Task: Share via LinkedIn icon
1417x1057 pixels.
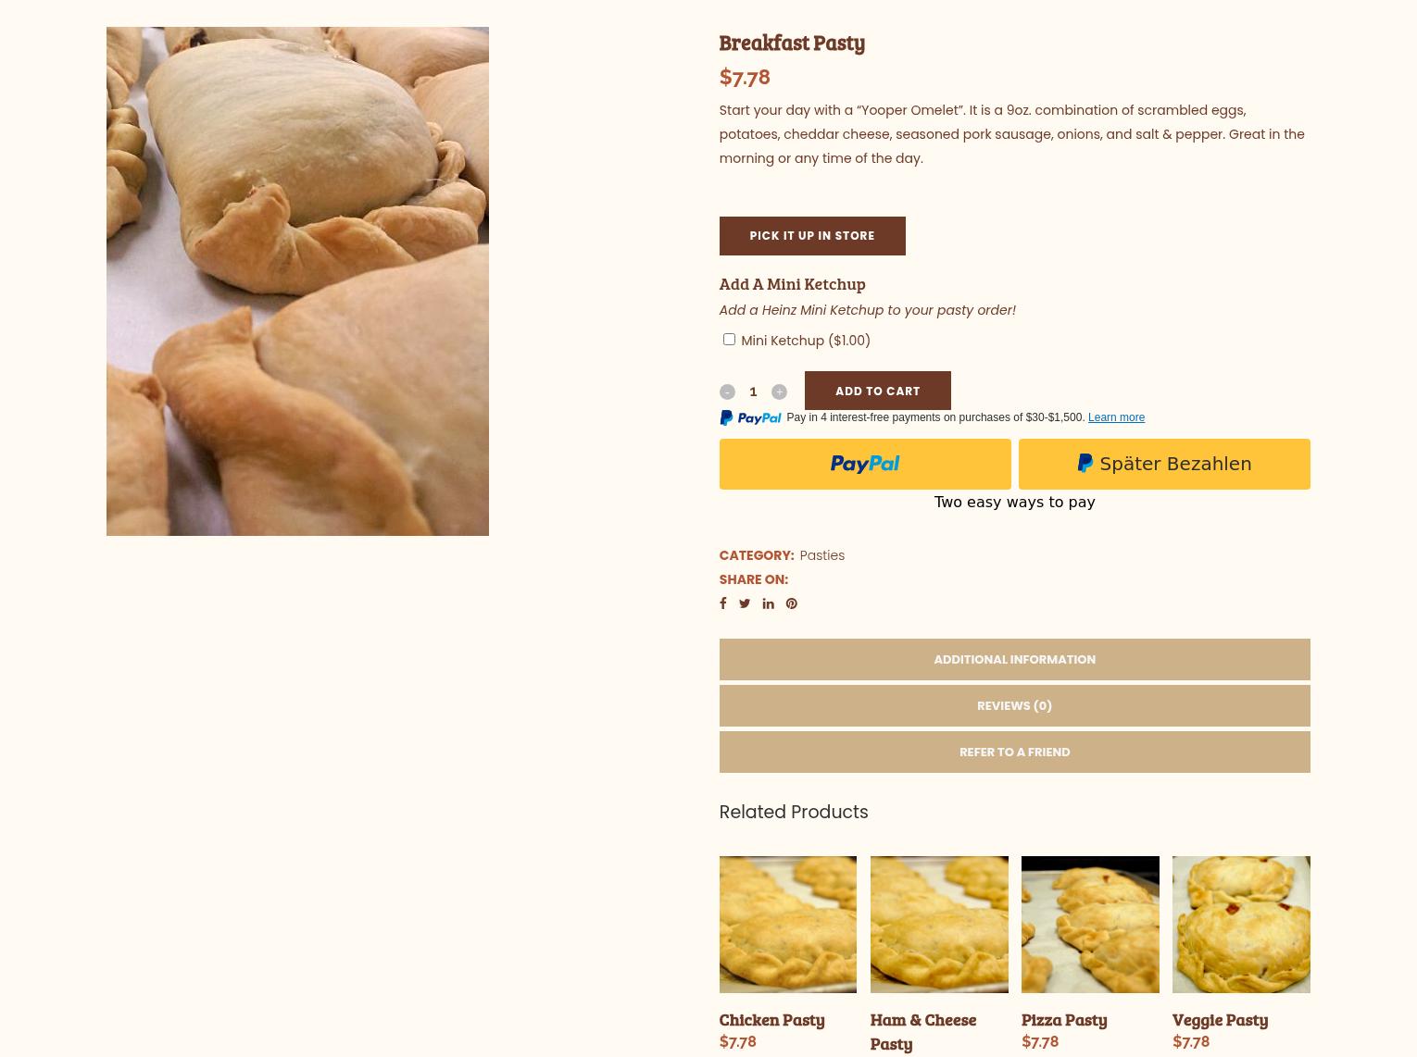Action: pos(768,603)
